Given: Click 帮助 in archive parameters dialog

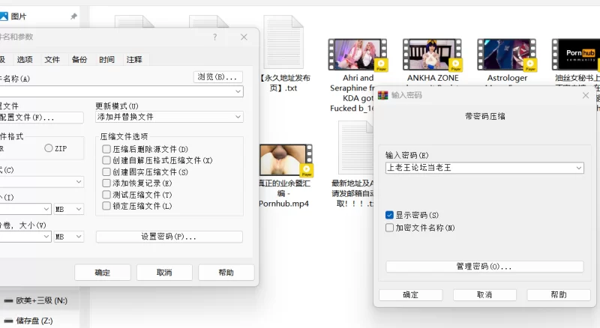Looking at the screenshot, I should click(x=226, y=273).
